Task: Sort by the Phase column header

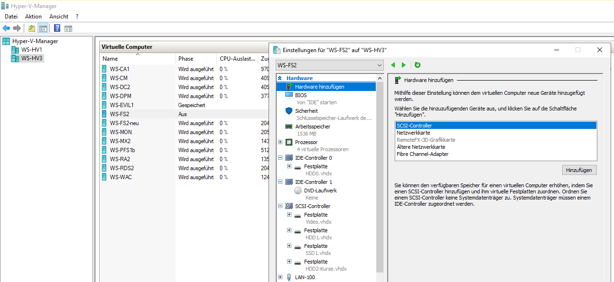Action: 196,59
